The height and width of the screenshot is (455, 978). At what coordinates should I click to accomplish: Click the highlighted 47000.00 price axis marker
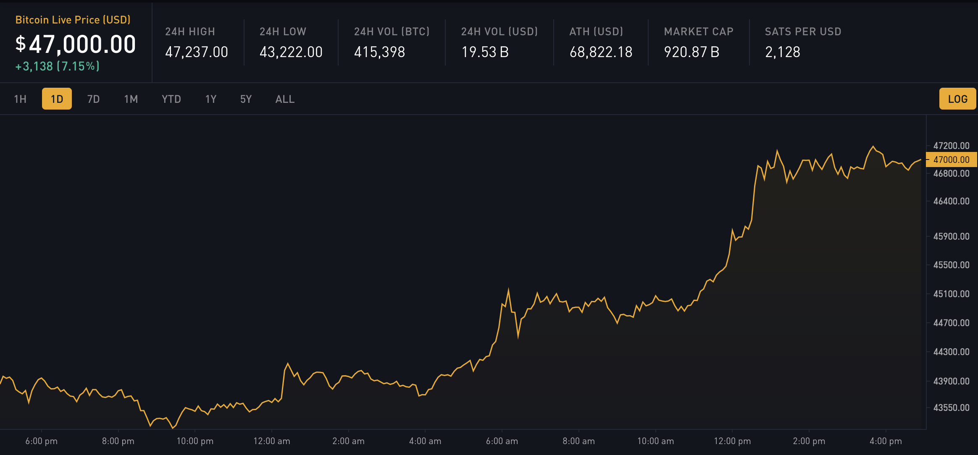pyautogui.click(x=951, y=160)
